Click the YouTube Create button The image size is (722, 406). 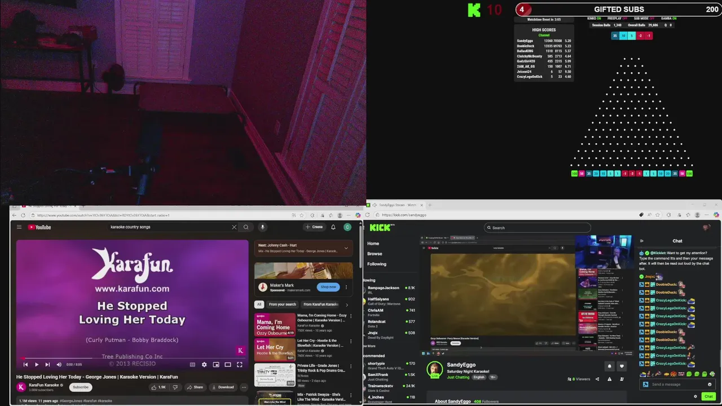click(314, 227)
